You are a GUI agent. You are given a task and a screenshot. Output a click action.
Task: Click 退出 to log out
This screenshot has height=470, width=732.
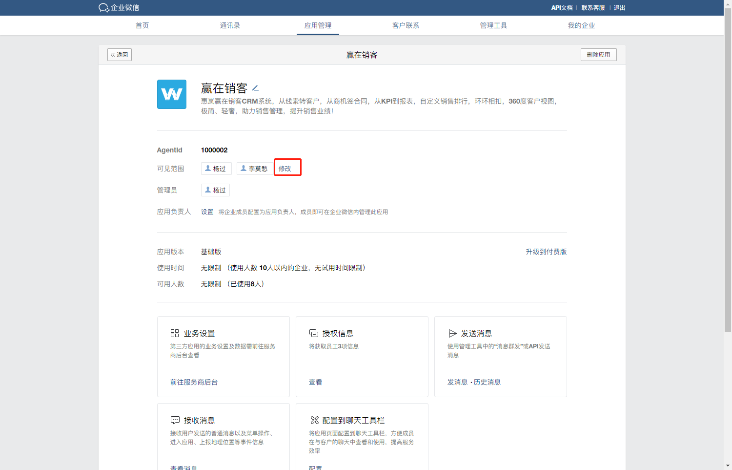coord(619,8)
